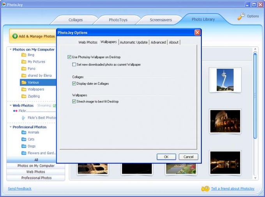The width and height of the screenshot is (265, 197).
Task: Click the Send Feedback link
Action: click(x=19, y=189)
